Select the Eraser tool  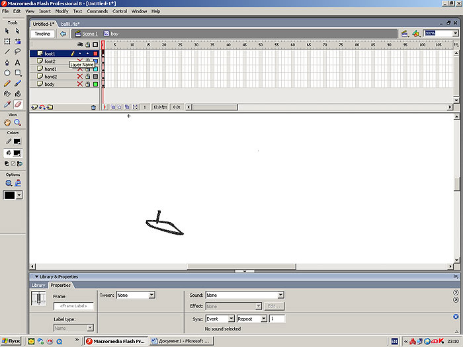tap(18, 104)
